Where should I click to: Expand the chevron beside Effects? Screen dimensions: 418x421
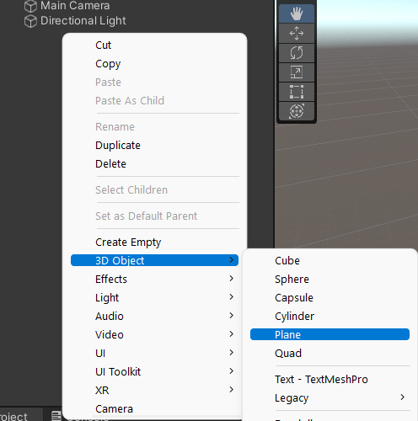point(231,279)
